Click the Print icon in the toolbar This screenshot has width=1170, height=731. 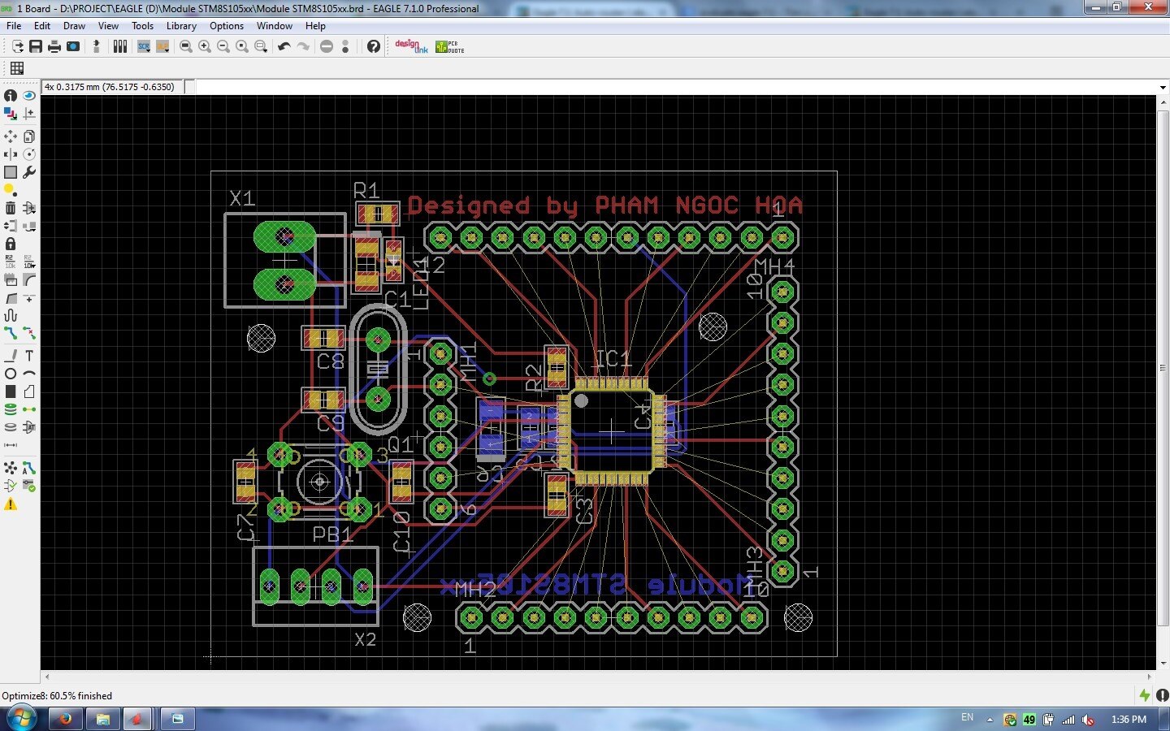point(54,47)
